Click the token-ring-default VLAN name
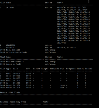99x108 pixels. pos(16,52)
